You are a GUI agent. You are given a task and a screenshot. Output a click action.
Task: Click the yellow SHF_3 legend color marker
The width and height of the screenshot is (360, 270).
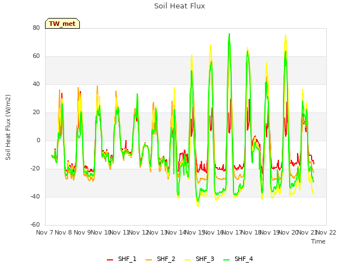point(187,260)
